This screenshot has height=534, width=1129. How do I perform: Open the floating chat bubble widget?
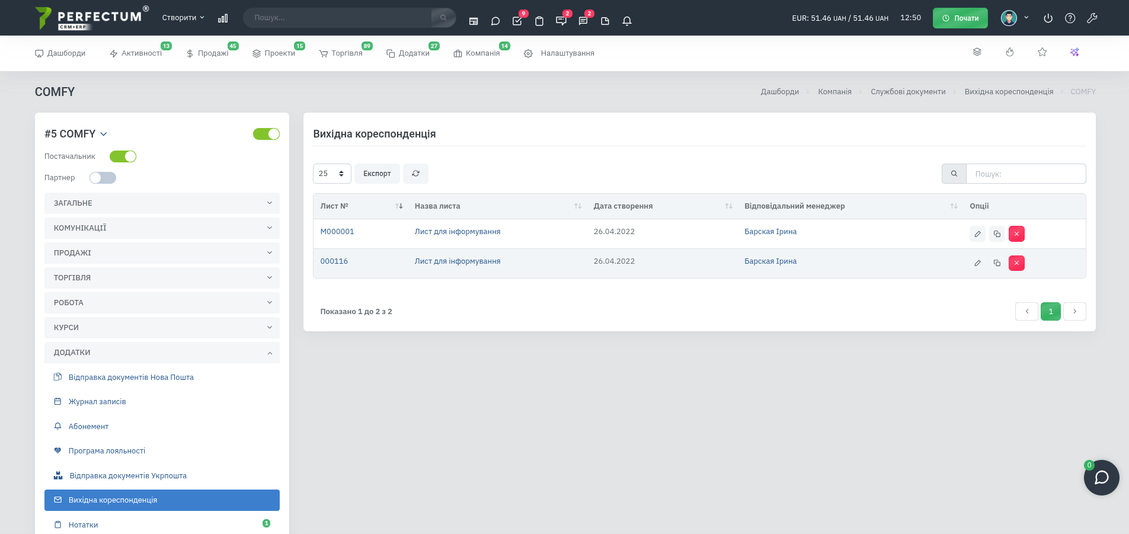click(x=1102, y=478)
